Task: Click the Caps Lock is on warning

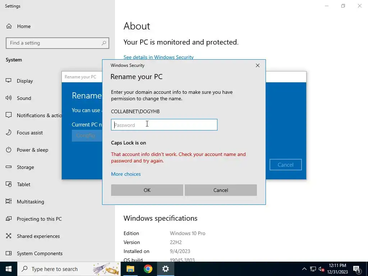Action: 128,143
